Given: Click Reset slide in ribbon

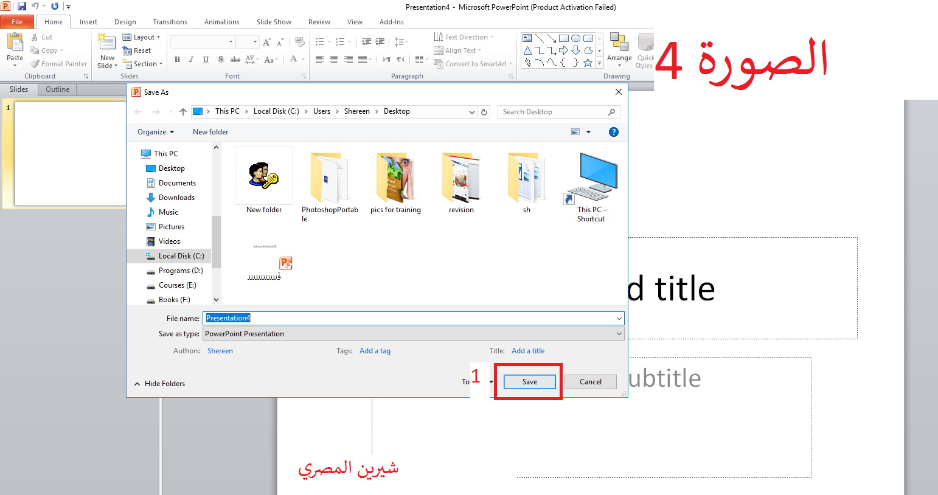Looking at the screenshot, I should point(137,50).
